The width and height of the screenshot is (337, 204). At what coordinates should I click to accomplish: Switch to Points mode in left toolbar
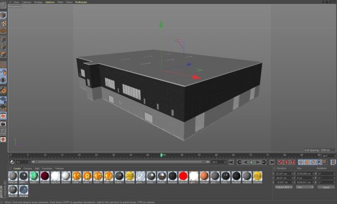click(3, 39)
